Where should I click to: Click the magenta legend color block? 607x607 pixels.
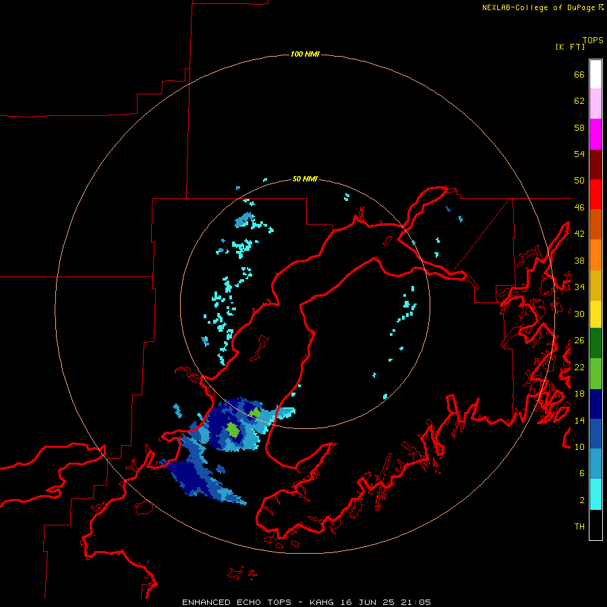[596, 134]
